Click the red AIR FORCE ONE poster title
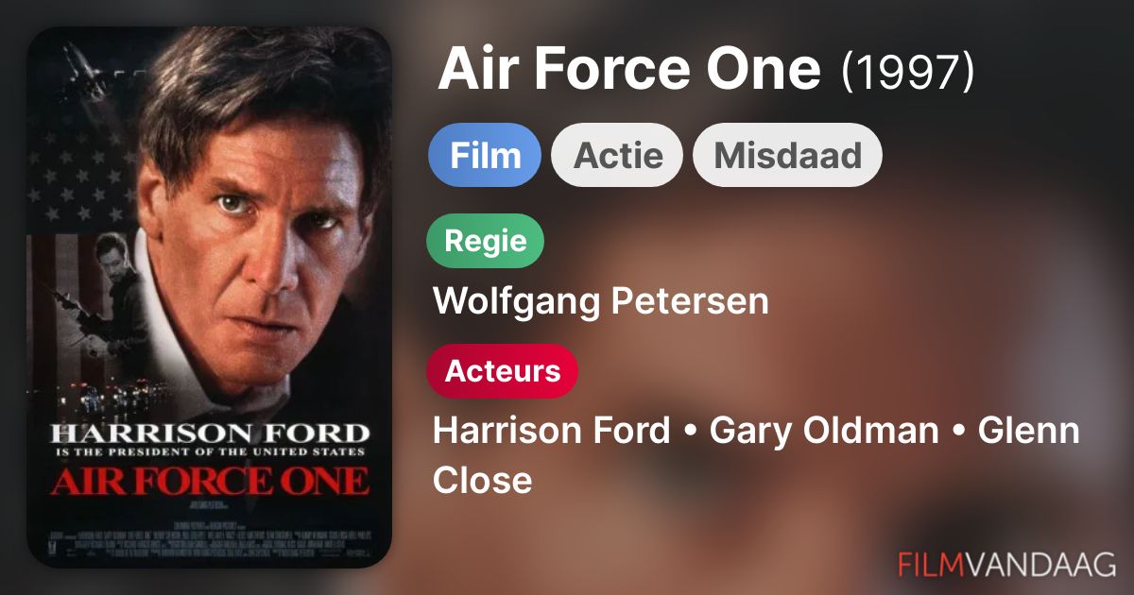 (209, 481)
